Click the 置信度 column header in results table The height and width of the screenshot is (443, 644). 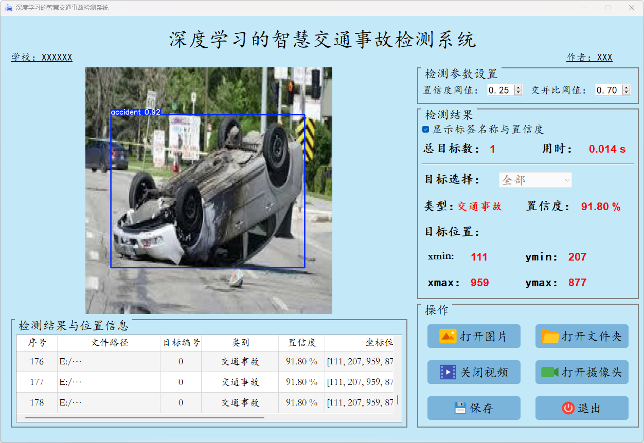coord(302,343)
